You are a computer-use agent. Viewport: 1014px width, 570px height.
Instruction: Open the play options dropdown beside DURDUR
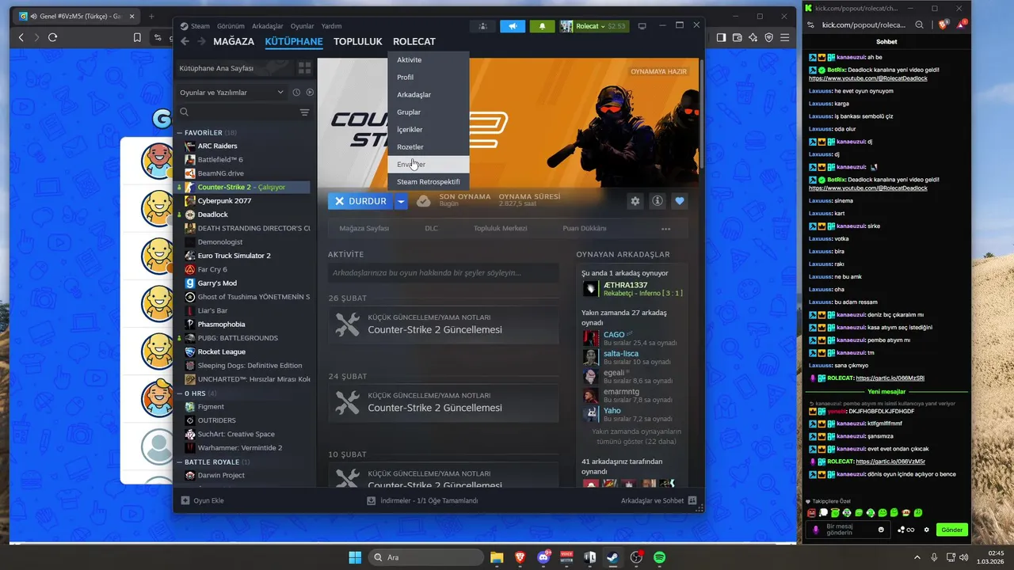click(402, 201)
